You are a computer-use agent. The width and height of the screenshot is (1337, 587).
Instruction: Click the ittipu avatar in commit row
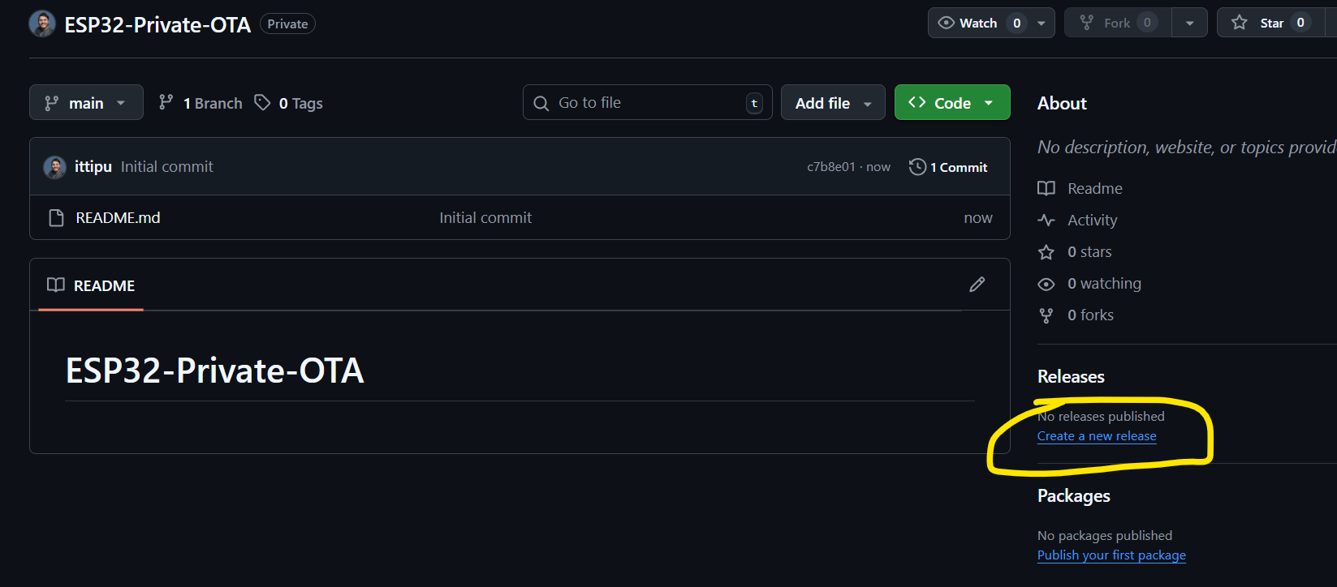[x=55, y=167]
